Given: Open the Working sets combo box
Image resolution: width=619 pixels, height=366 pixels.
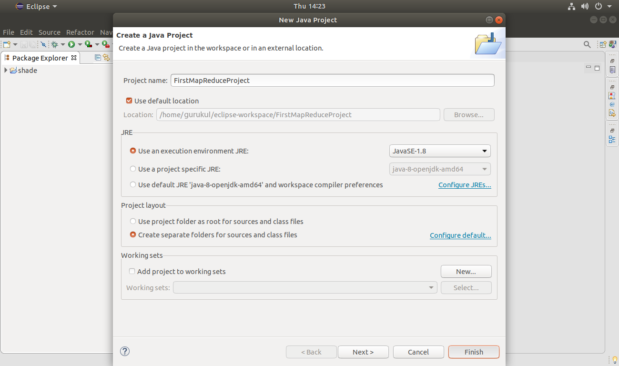Looking at the screenshot, I should click(x=305, y=287).
